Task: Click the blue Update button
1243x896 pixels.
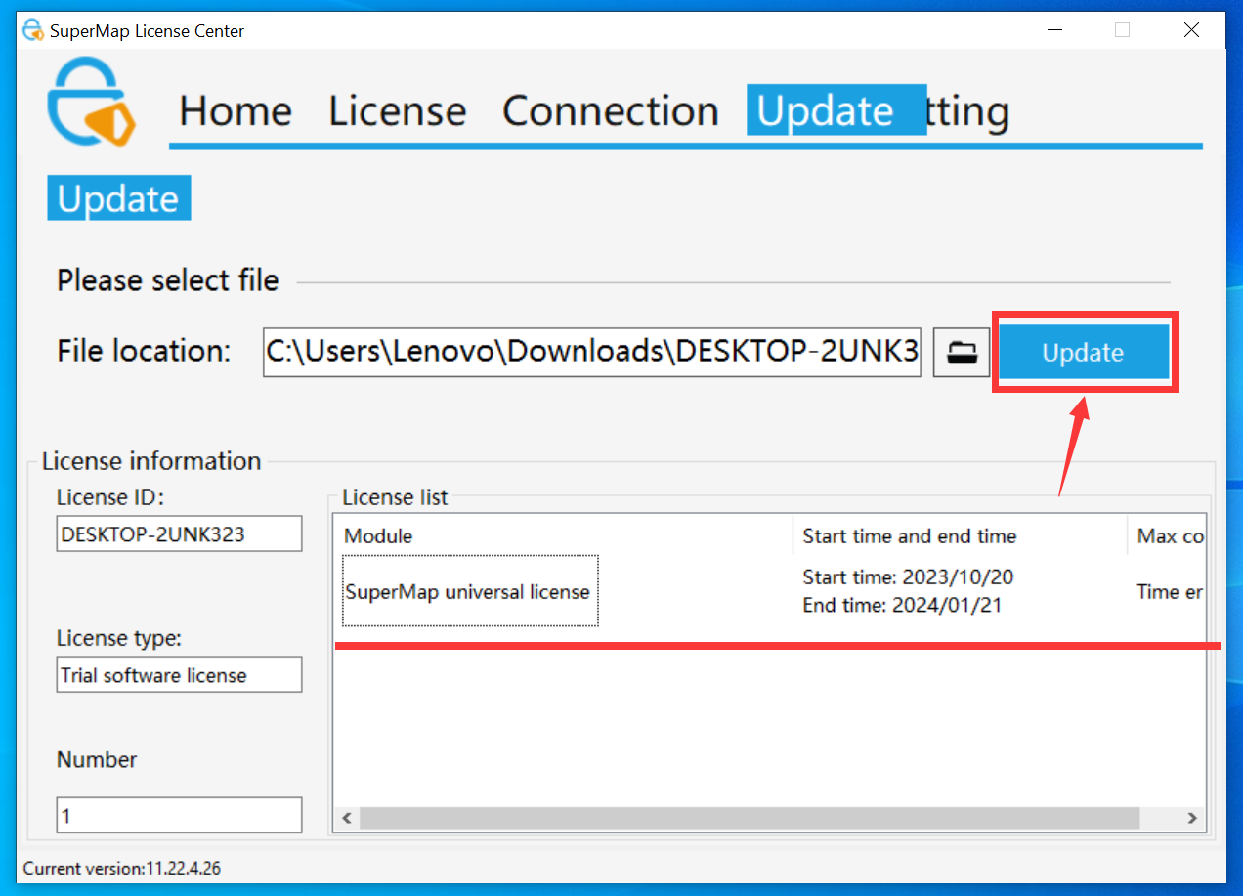Action: click(x=1083, y=352)
